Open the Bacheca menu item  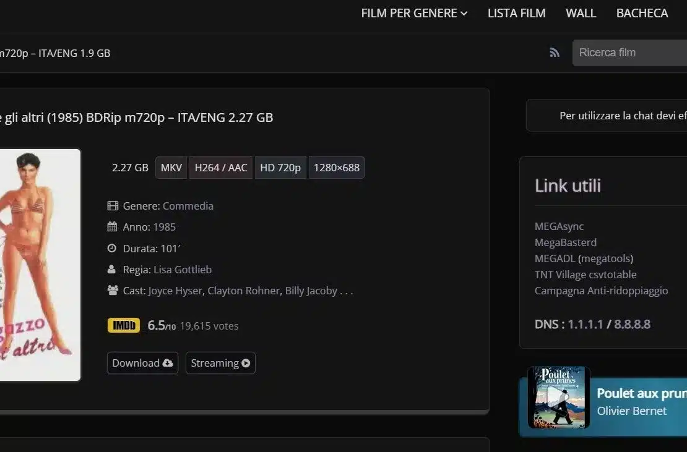click(x=642, y=13)
